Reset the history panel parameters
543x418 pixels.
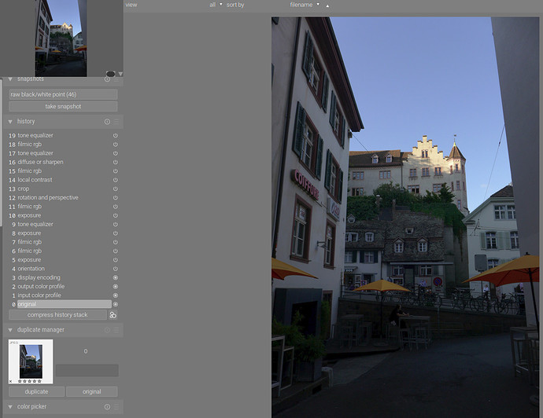[x=107, y=122]
